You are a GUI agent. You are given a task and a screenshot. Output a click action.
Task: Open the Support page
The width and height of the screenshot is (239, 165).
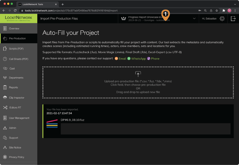[19, 138]
